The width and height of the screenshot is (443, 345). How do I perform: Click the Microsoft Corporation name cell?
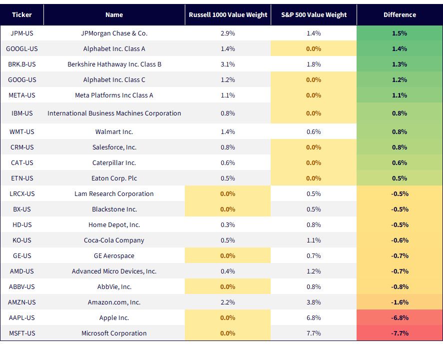coord(114,333)
